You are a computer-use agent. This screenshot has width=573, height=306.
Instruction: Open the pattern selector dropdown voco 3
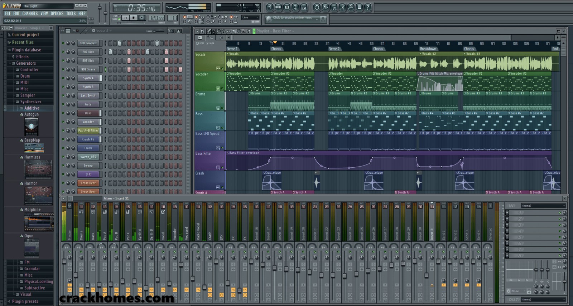(102, 31)
